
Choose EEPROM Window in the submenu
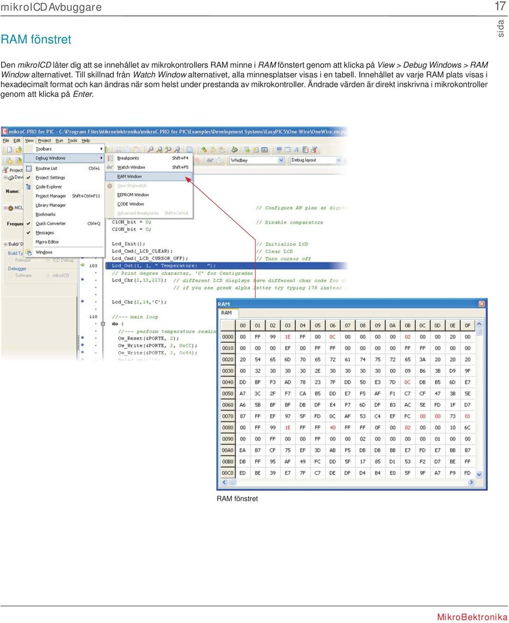[x=149, y=195]
